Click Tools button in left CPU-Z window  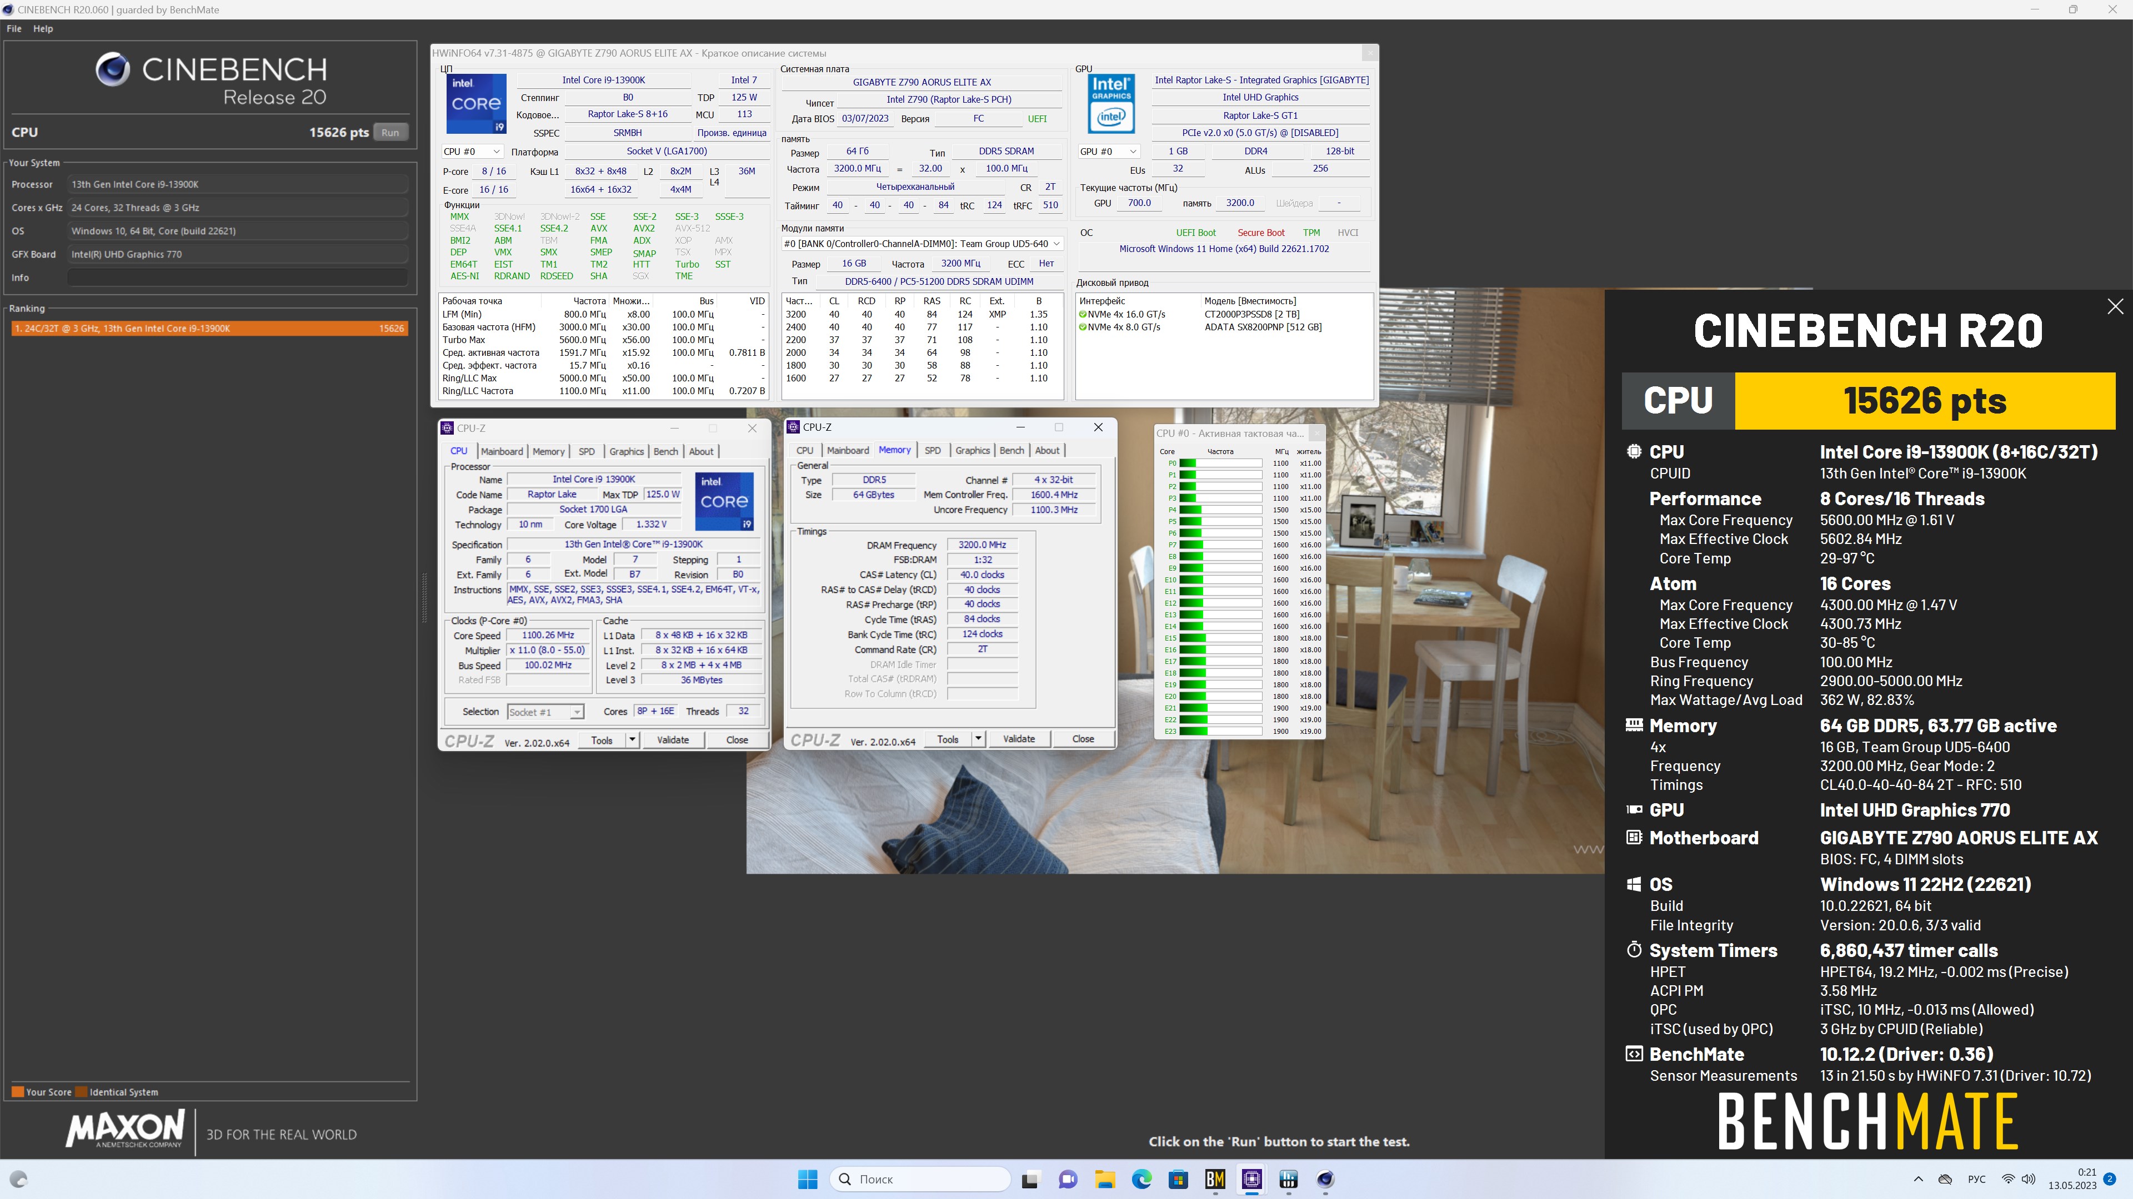602,740
